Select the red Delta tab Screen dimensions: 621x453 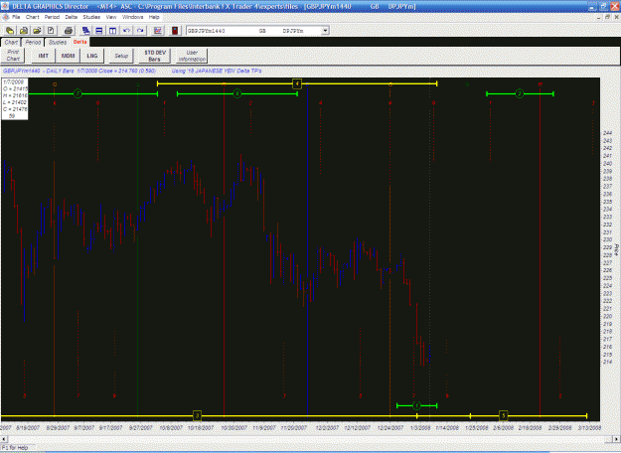80,42
